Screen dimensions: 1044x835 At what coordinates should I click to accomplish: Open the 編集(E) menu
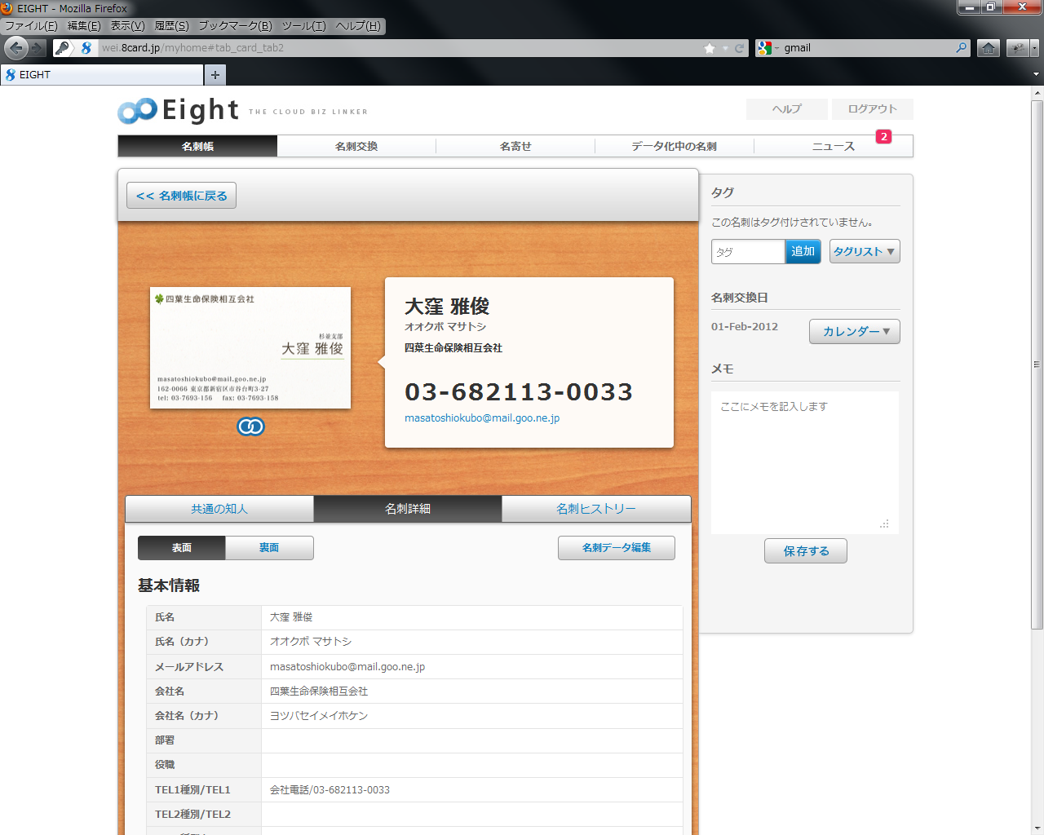click(84, 26)
